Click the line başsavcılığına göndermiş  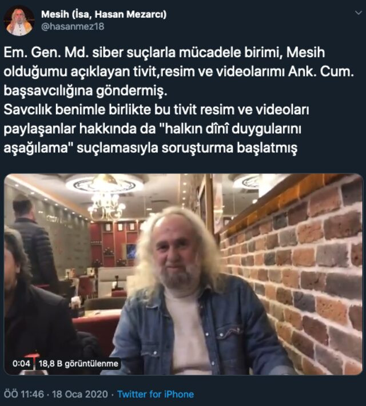pyautogui.click(x=85, y=91)
